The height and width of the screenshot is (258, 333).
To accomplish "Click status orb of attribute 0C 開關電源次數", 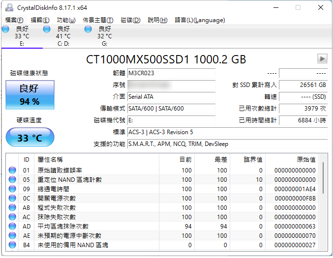I will 12,198.
